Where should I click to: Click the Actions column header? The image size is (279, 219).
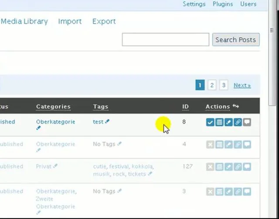point(218,106)
